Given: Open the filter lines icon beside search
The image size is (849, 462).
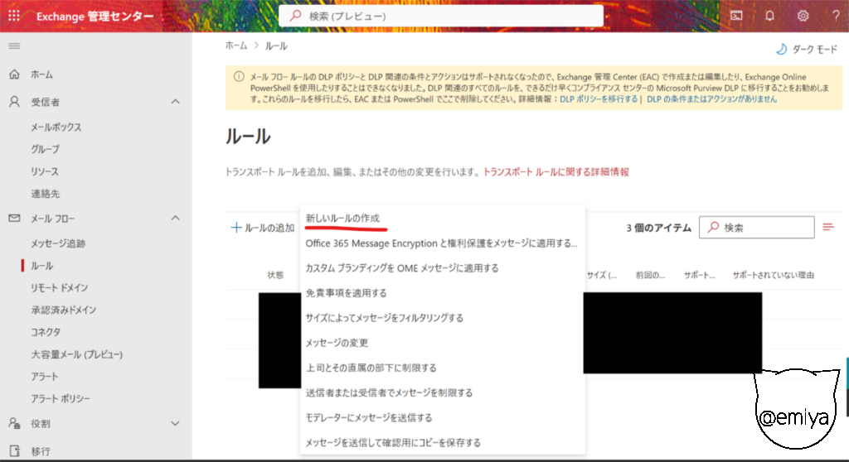Looking at the screenshot, I should click(x=828, y=227).
